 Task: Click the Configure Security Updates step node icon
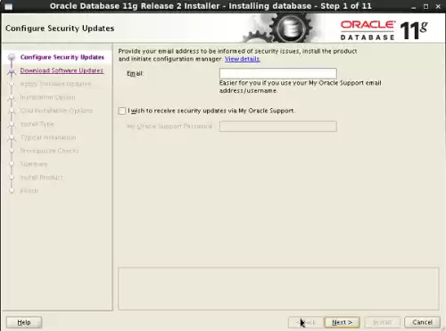(x=12, y=57)
